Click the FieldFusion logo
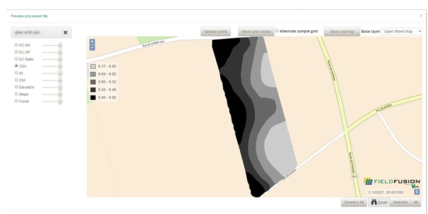 pyautogui.click(x=392, y=183)
